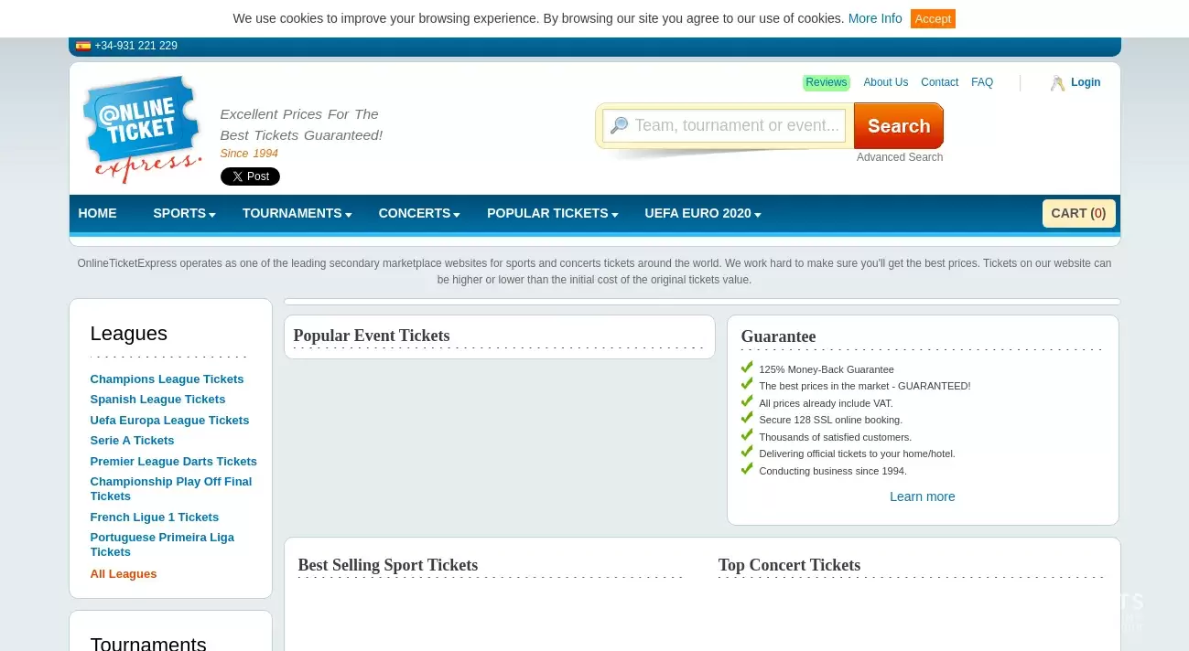The height and width of the screenshot is (651, 1189).
Task: Click Delivering official tickets to your home/hotel text
Action: [857, 454]
